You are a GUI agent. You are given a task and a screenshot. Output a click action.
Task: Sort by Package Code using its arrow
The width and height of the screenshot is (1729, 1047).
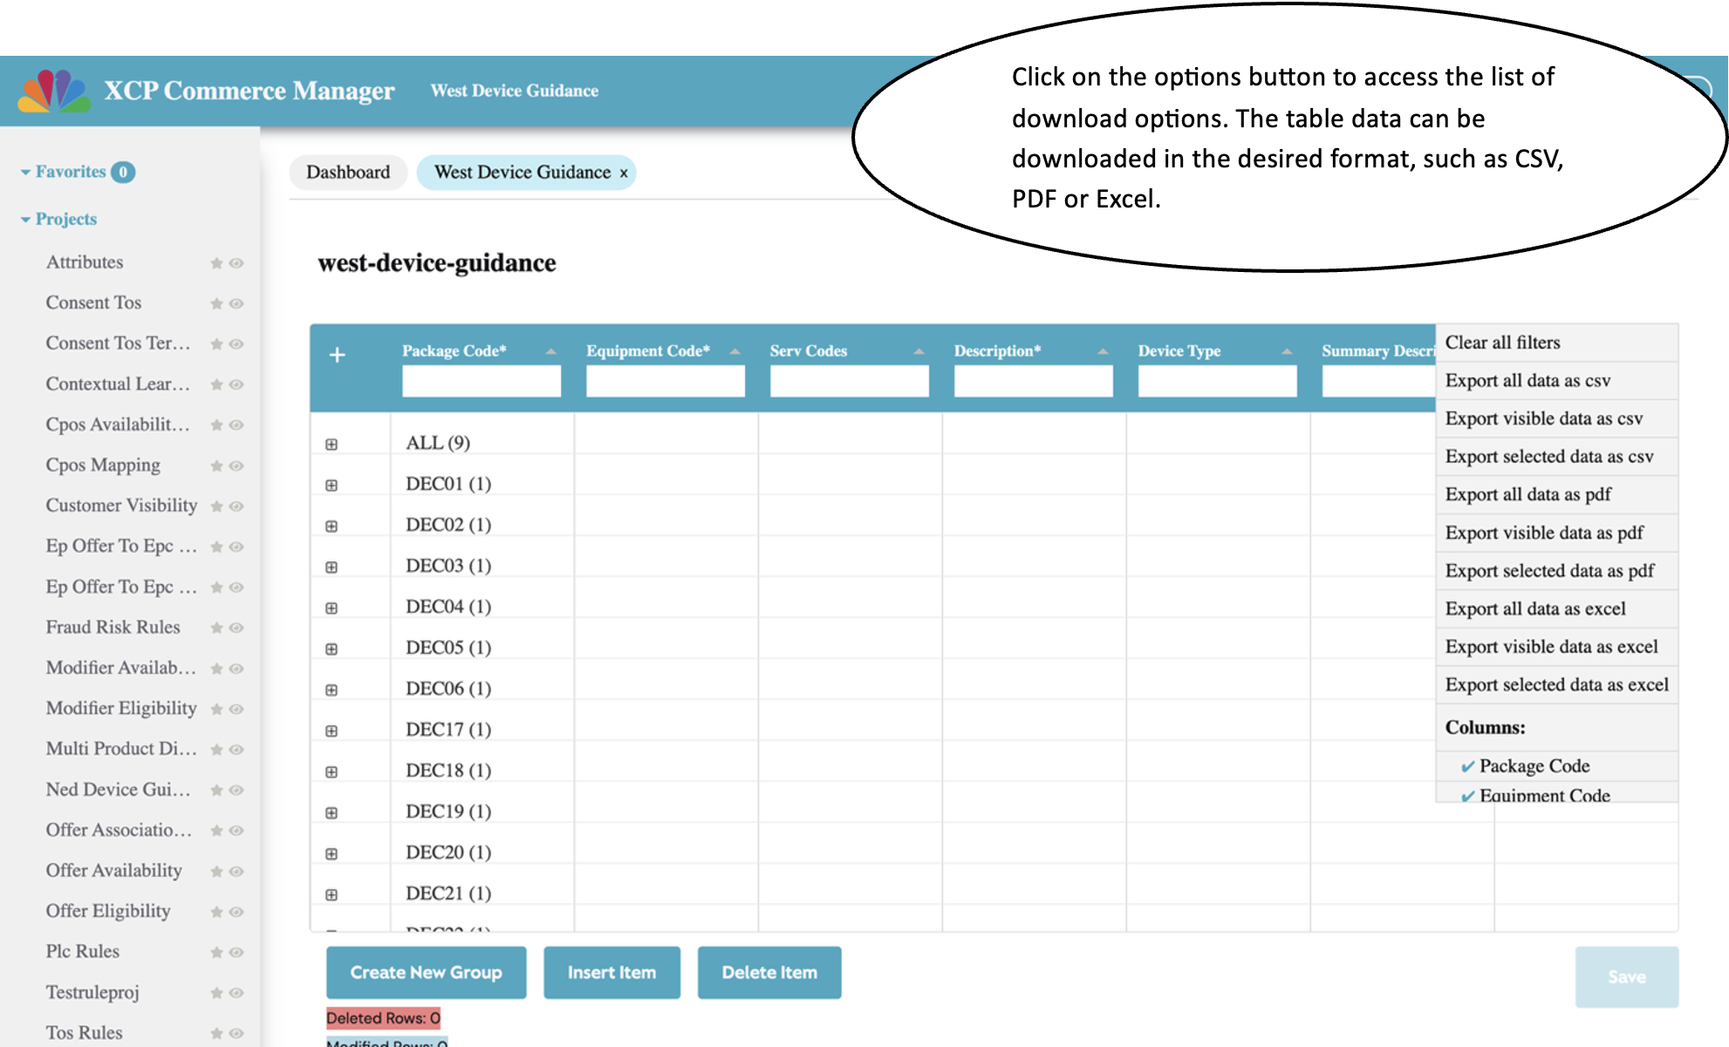pos(550,351)
